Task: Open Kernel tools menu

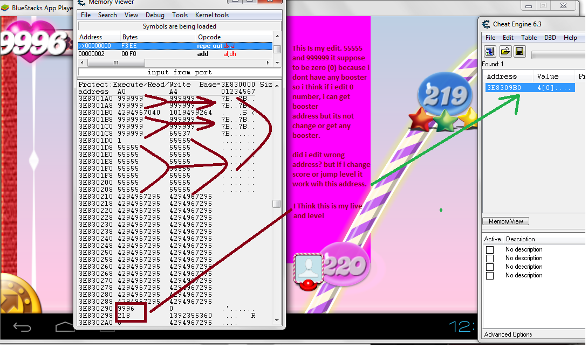Action: (212, 15)
